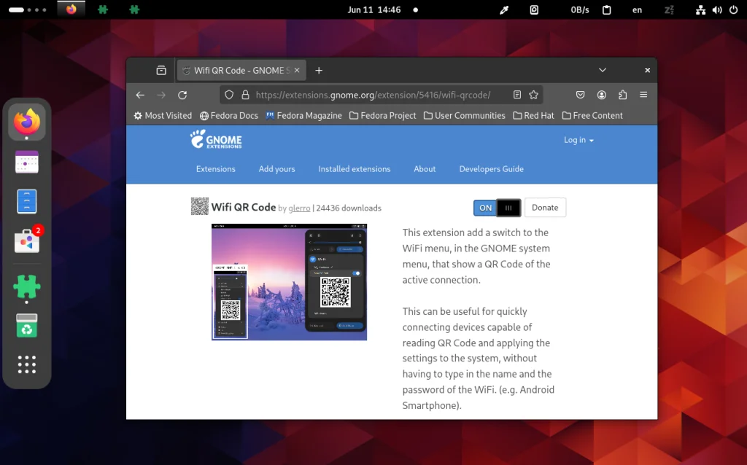Screen dimensions: 747x465
Task: Click the site security padlock icon
Action: coord(245,95)
